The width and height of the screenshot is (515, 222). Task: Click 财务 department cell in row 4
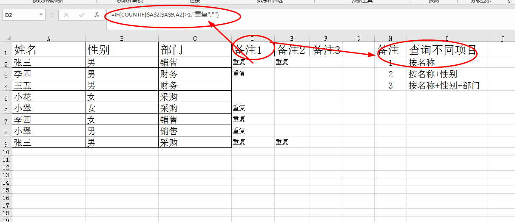click(x=195, y=85)
